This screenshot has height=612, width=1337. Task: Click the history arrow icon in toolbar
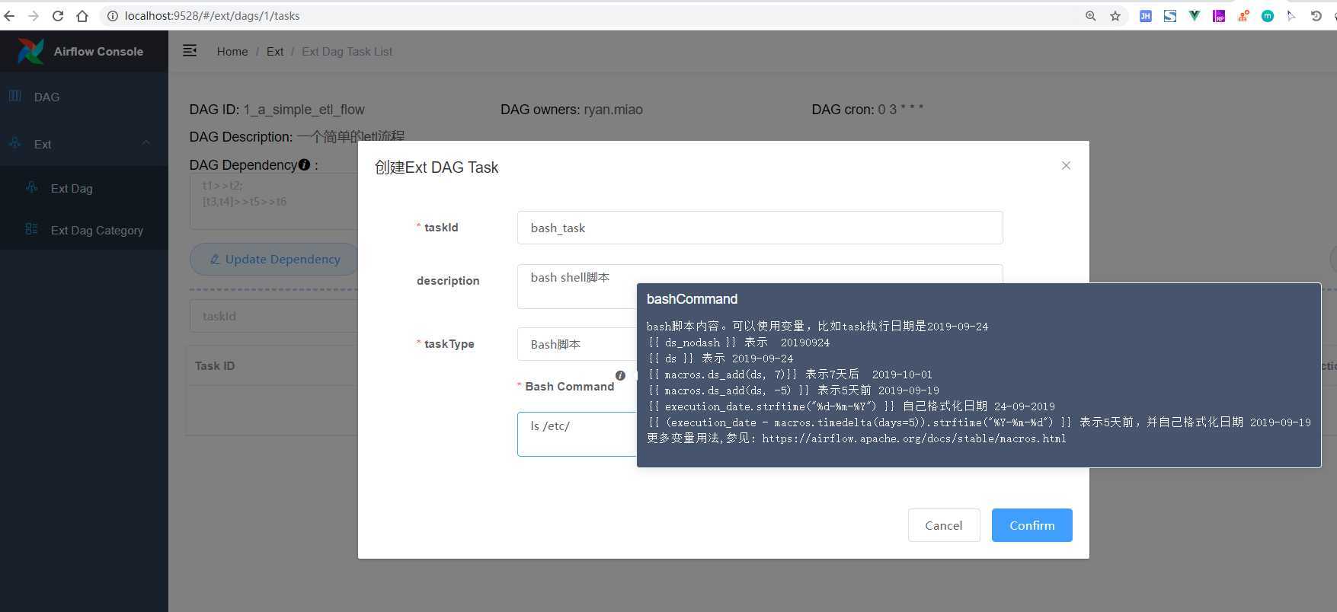[x=1316, y=16]
